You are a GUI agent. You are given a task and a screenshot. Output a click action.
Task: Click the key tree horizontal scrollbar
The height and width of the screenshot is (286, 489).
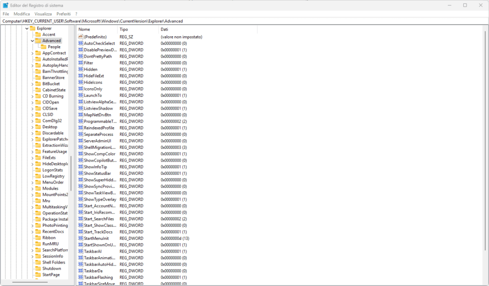(30, 282)
